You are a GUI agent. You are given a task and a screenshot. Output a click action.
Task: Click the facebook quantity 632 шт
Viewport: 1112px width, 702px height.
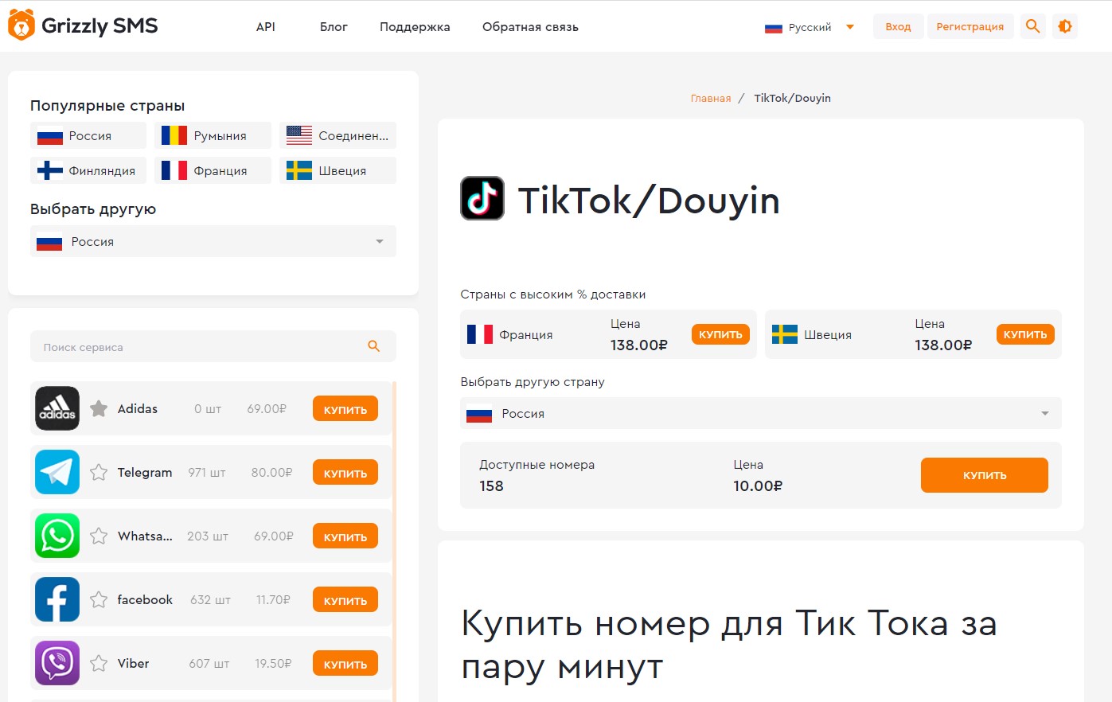[x=210, y=600]
